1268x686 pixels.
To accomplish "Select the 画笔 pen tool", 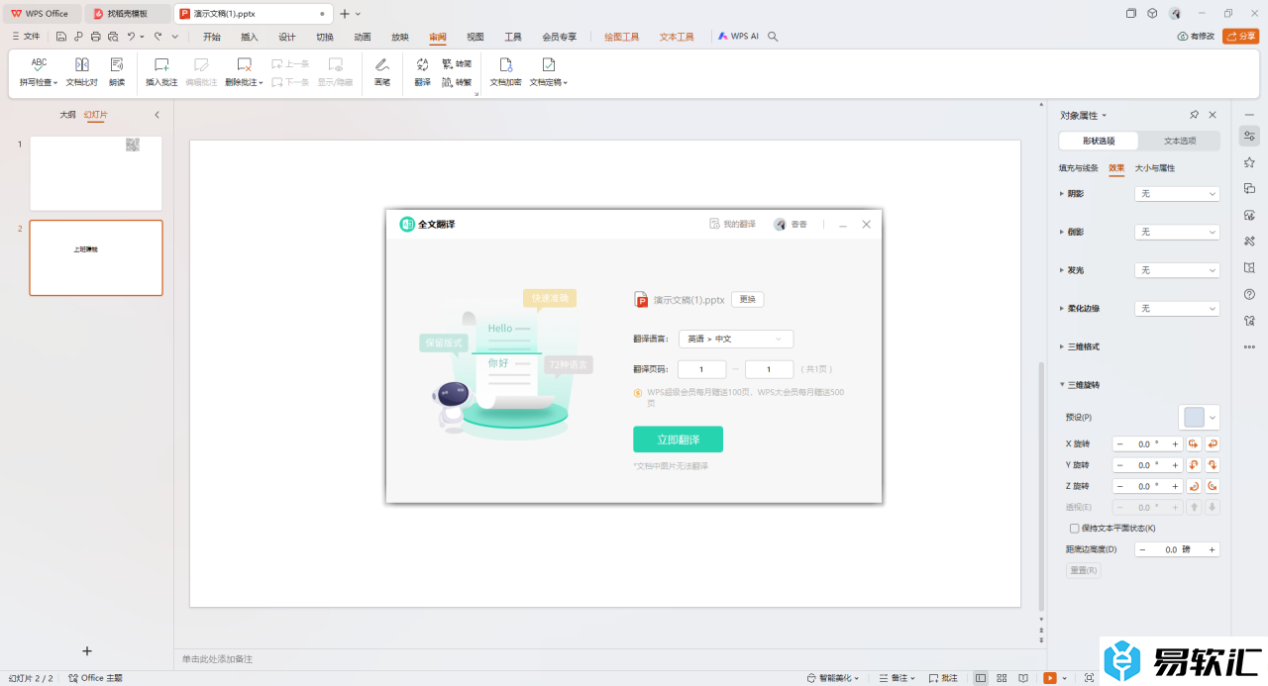I will tap(382, 72).
